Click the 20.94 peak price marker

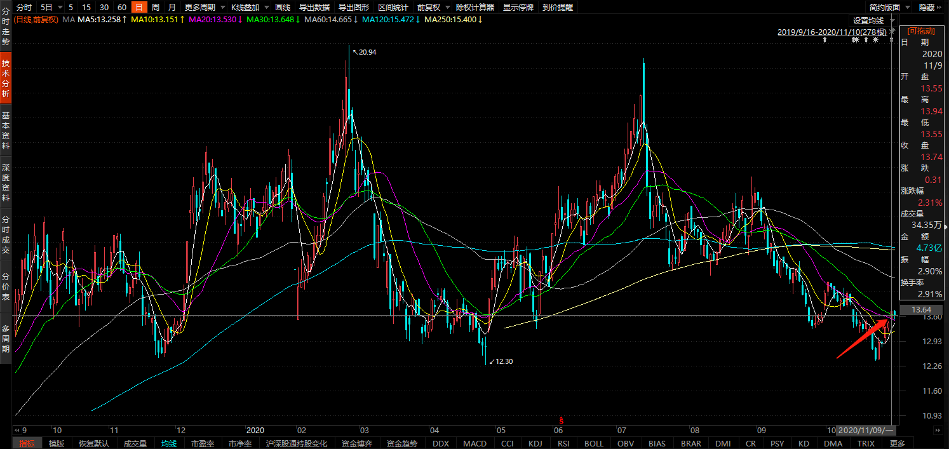coord(367,52)
